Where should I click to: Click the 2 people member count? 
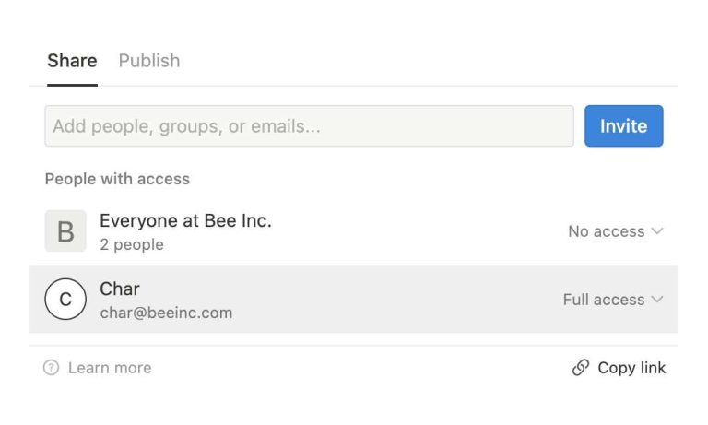[132, 244]
